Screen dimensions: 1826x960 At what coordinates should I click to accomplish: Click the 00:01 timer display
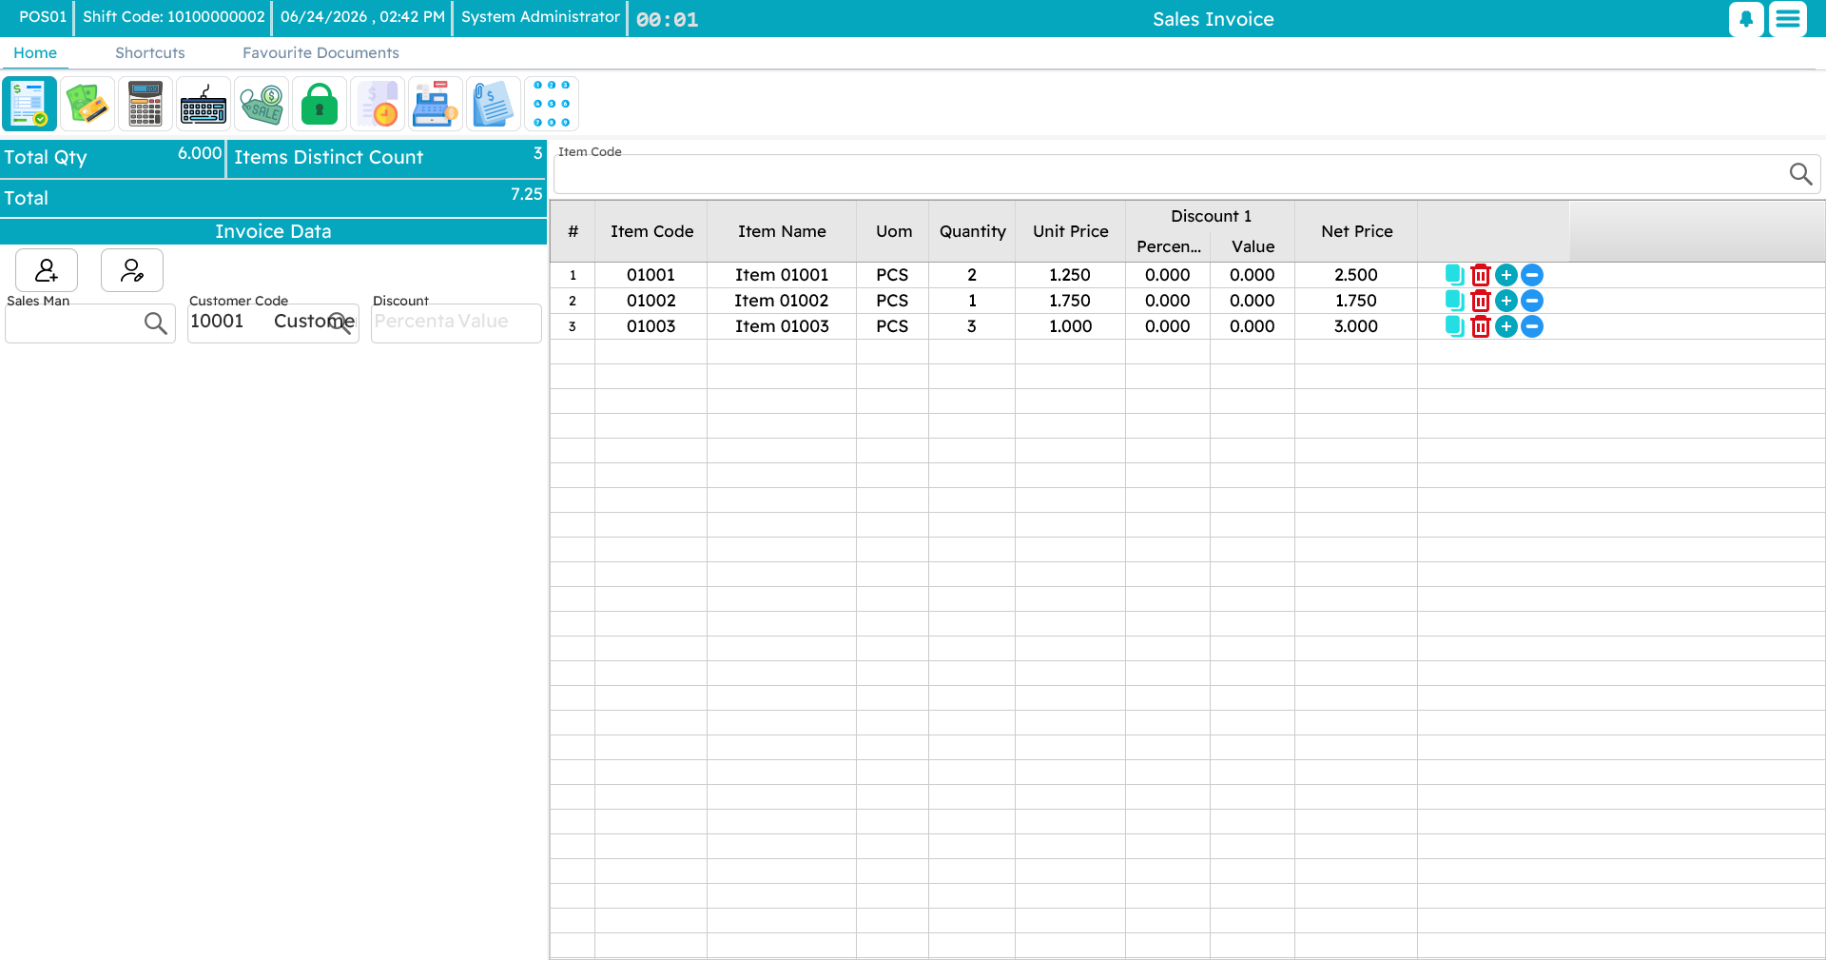[667, 20]
